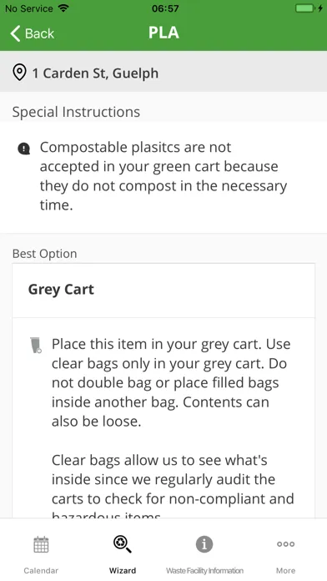This screenshot has height=581, width=327.
Task: Tap the Special Instructions section heading
Action: 76,112
